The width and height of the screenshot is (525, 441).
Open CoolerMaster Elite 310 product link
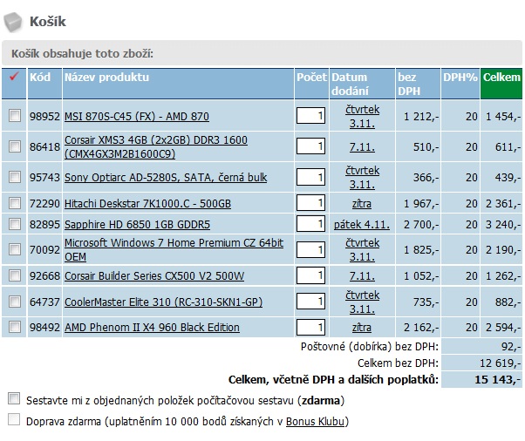click(163, 302)
